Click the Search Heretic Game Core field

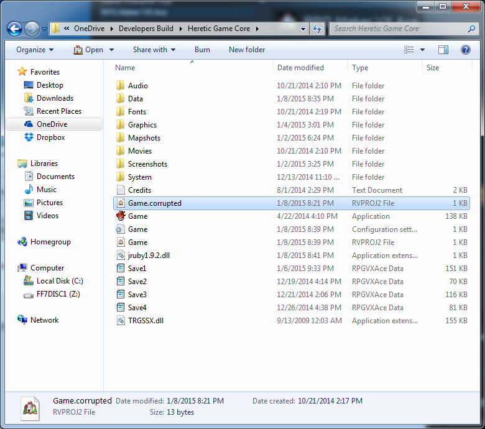pyautogui.click(x=398, y=29)
